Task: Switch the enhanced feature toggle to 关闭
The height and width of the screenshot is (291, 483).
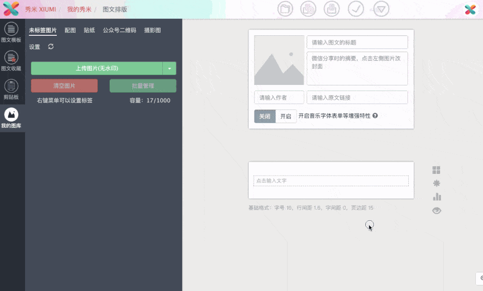Action: coord(264,116)
